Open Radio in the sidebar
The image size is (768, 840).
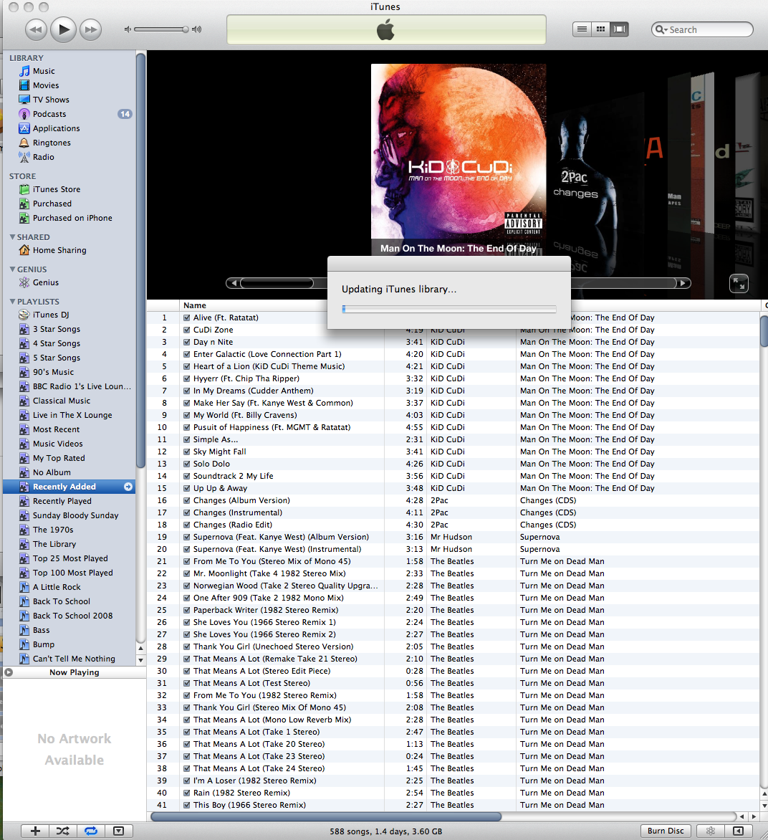tap(44, 158)
